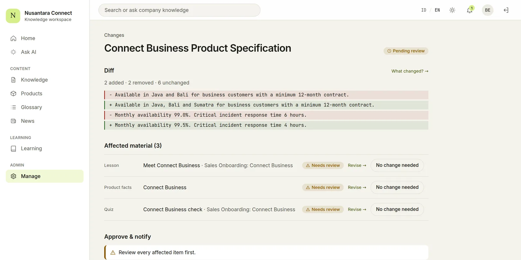Click Revise for Connect Business product facts
This screenshot has width=521, height=260.
coord(357,188)
